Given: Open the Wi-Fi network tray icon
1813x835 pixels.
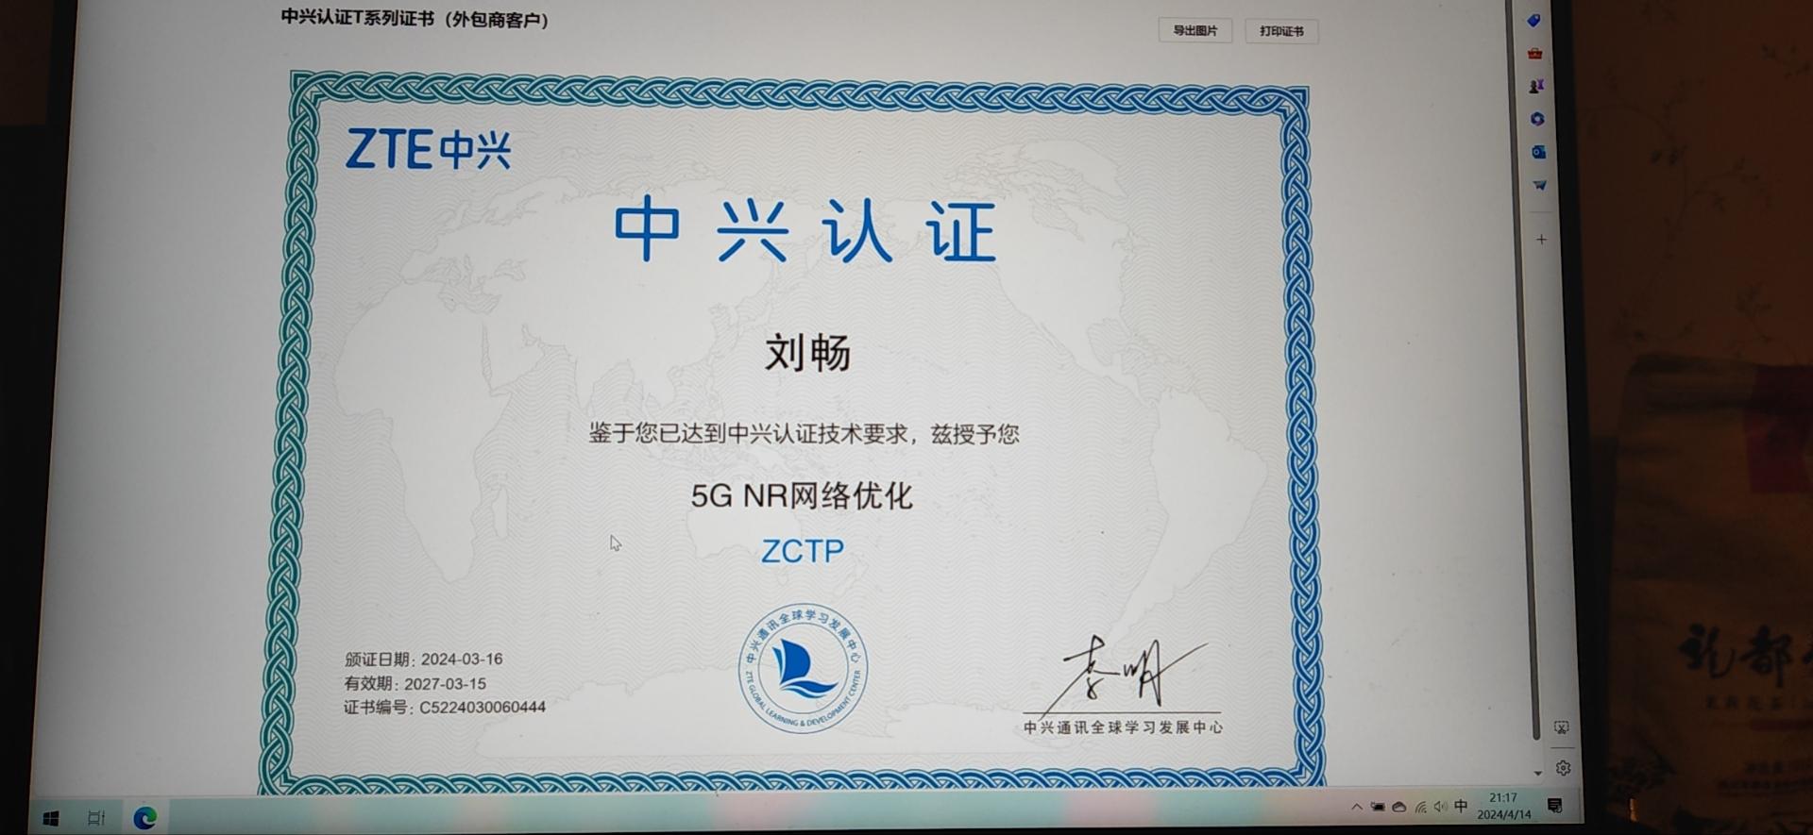Looking at the screenshot, I should [x=1420, y=807].
